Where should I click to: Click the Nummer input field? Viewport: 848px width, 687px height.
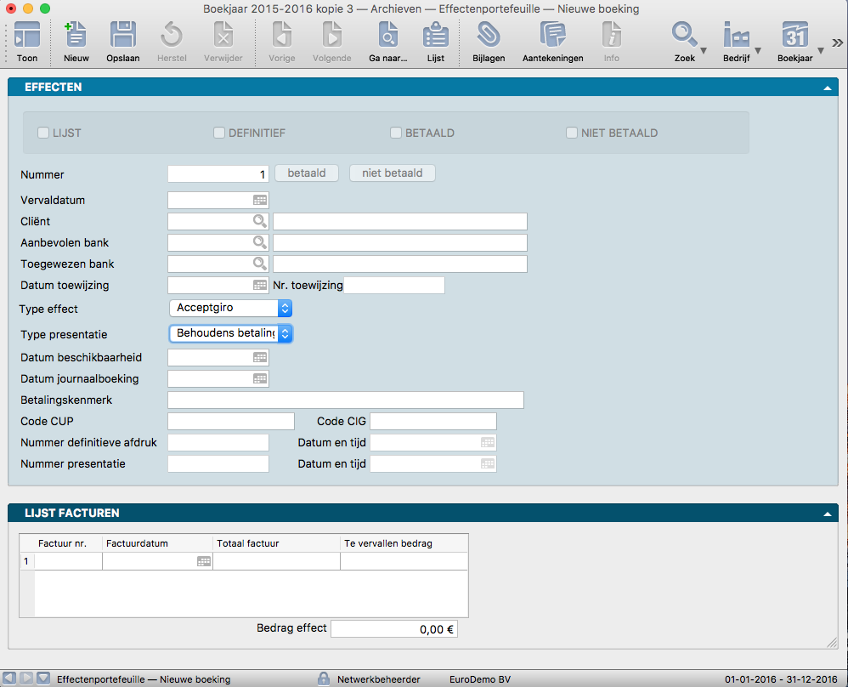click(218, 174)
